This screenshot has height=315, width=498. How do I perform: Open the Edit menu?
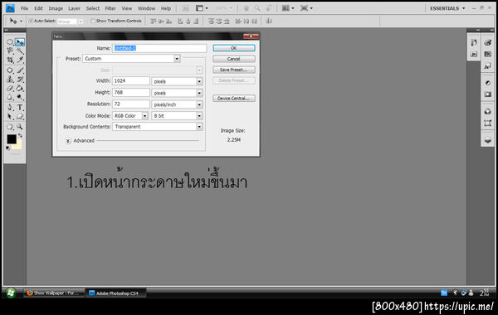38,8
